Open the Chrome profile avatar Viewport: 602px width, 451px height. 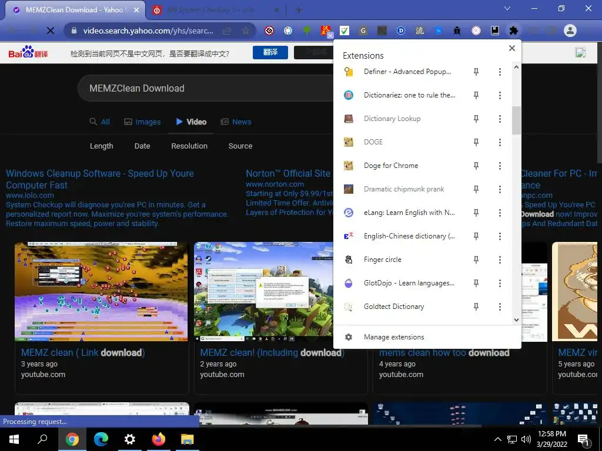[570, 31]
